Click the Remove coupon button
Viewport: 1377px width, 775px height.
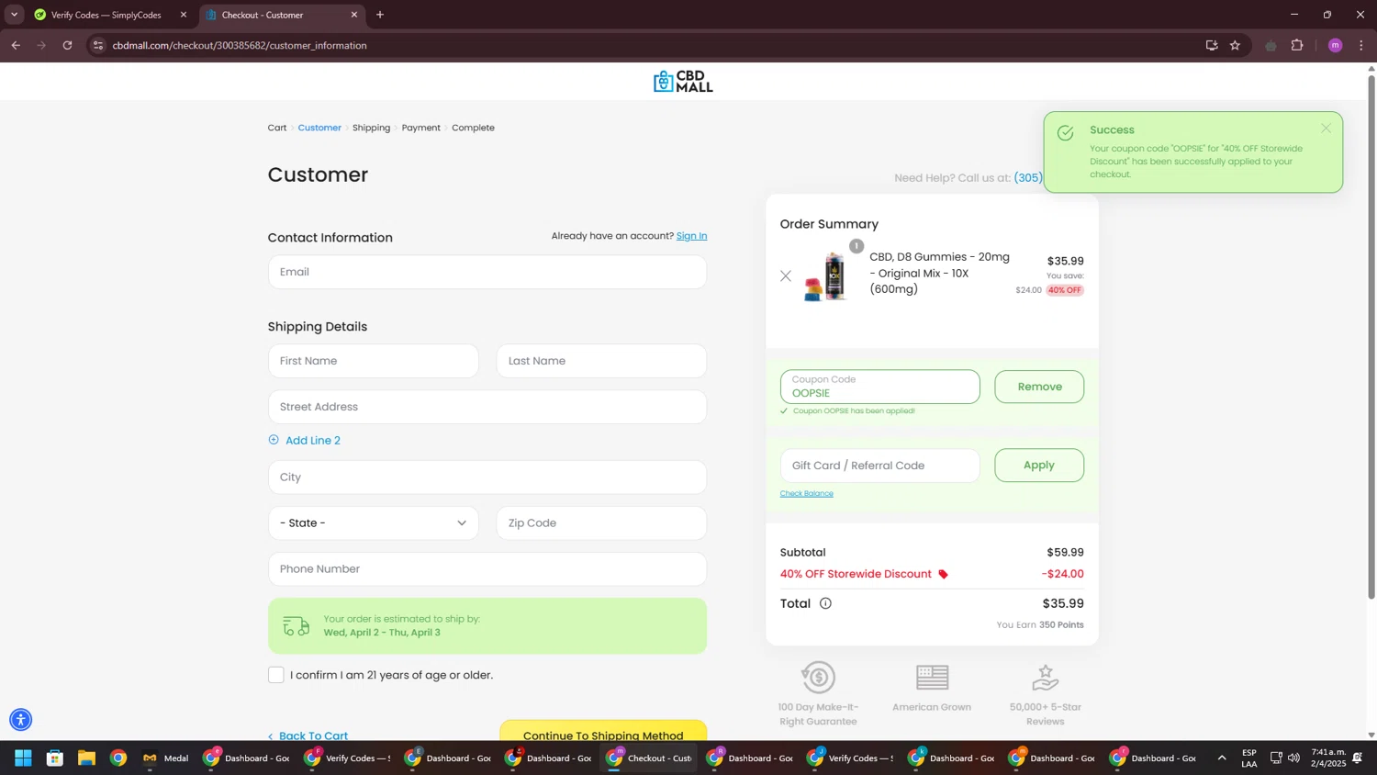pyautogui.click(x=1039, y=387)
